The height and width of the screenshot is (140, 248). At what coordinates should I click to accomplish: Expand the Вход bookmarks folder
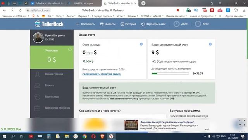(60, 16)
